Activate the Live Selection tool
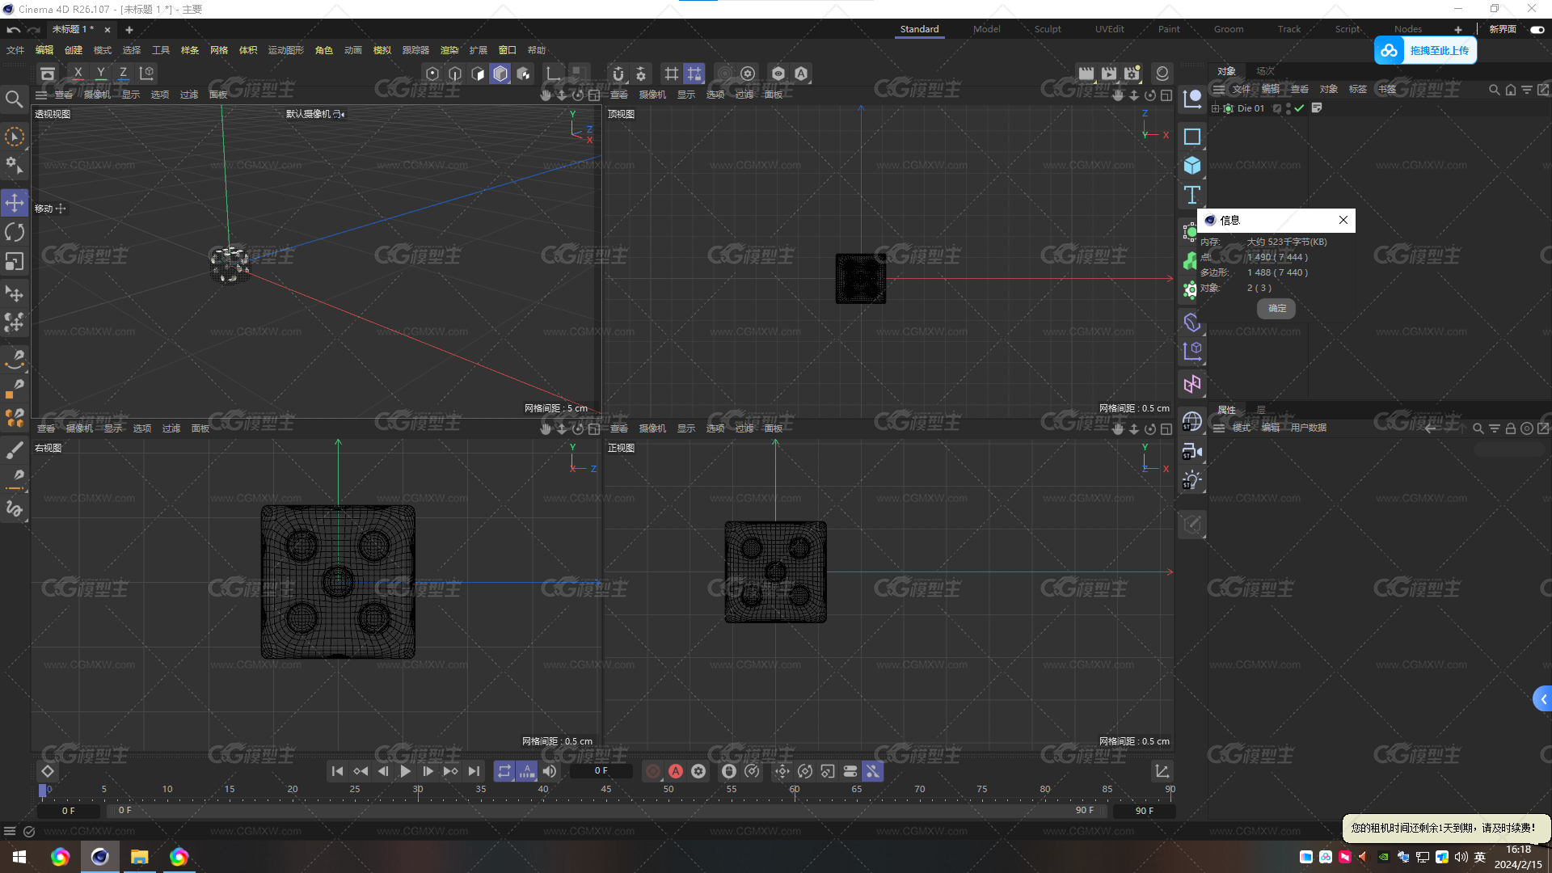Screen dimensions: 1552x873 (15, 137)
